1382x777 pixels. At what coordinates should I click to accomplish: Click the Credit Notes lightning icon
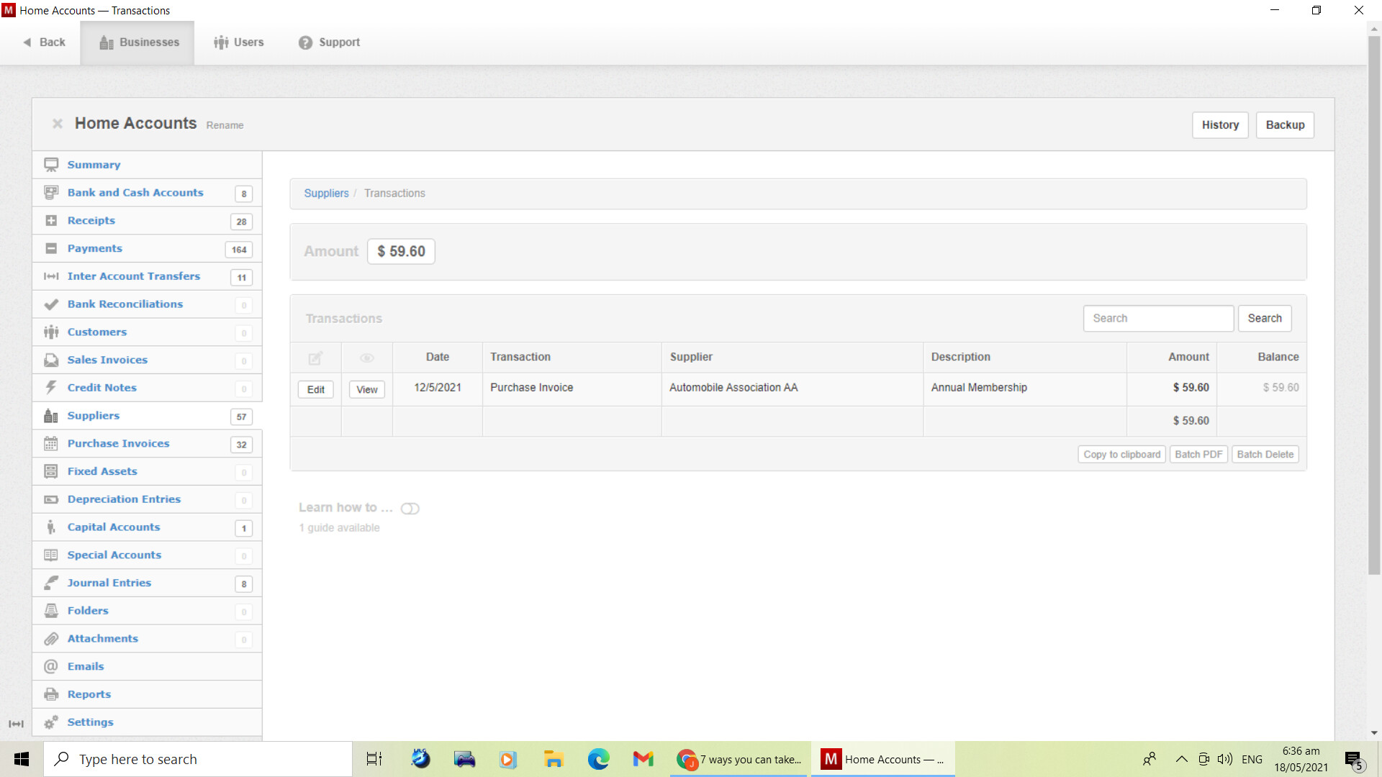click(51, 388)
